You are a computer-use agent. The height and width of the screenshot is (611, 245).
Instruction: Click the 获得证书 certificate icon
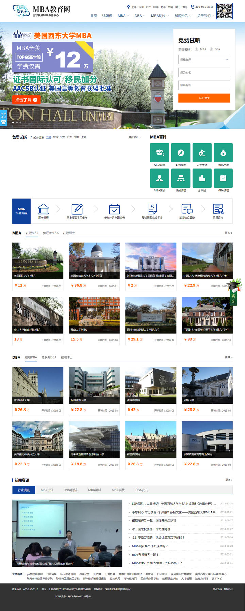(x=218, y=209)
